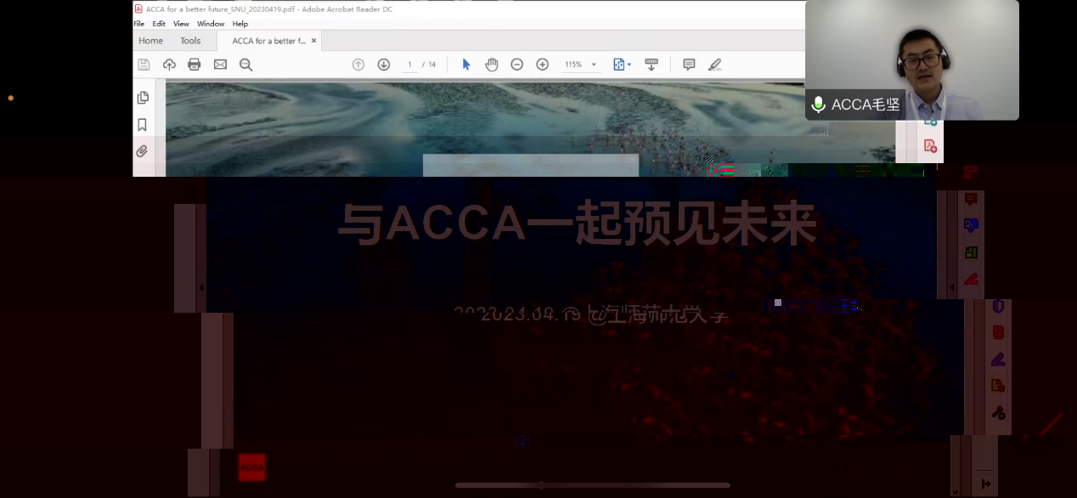This screenshot has width=1077, height=498.
Task: Close the ACCA document tab
Action: coord(313,41)
